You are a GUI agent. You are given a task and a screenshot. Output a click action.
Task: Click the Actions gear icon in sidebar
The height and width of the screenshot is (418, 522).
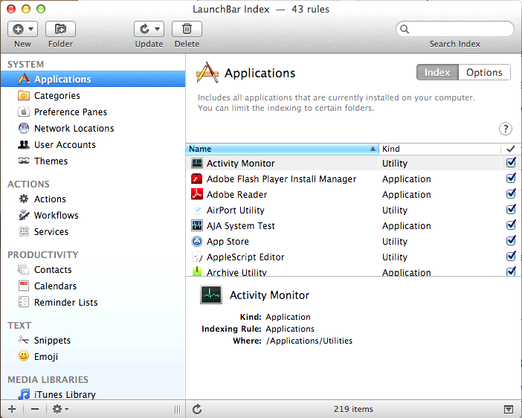coord(24,199)
